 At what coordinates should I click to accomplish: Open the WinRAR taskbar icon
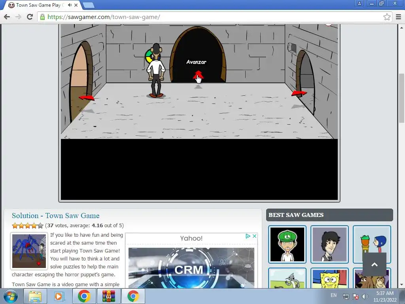pyautogui.click(x=108, y=296)
